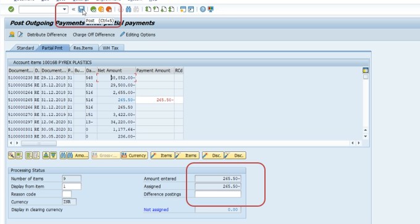Switch to the Standard tab
Viewport: 420px width, 224px height.
(x=25, y=48)
